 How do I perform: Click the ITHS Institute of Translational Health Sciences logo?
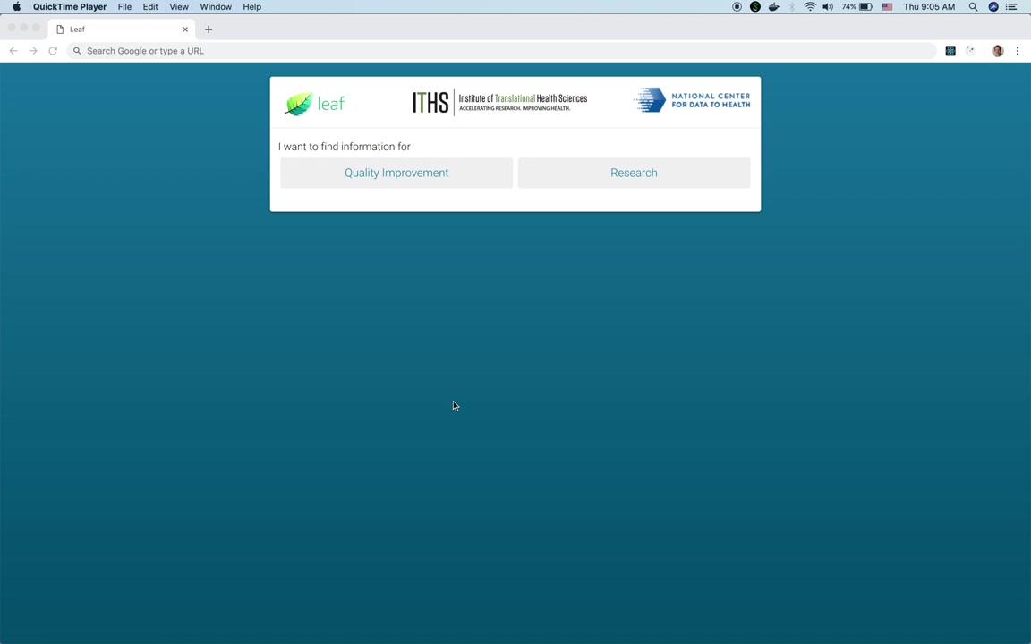(x=499, y=103)
